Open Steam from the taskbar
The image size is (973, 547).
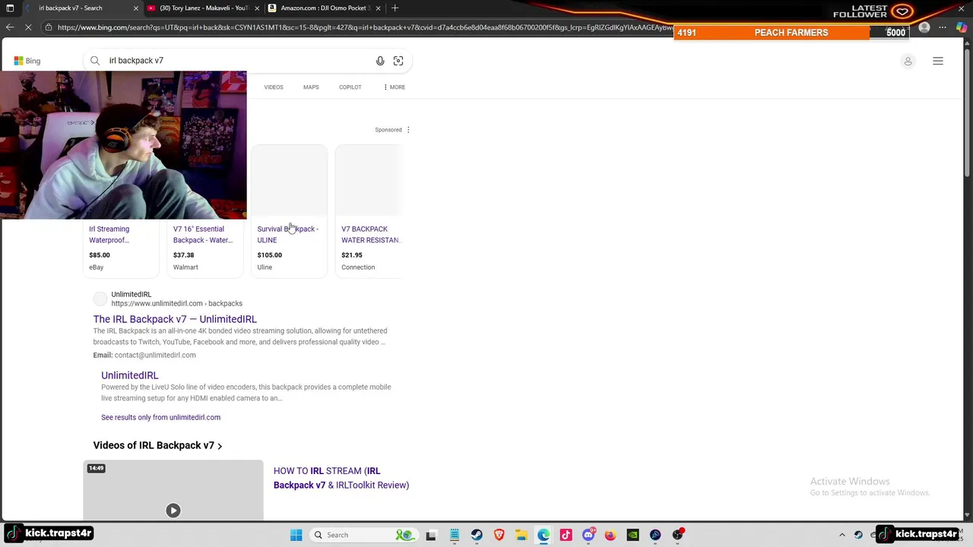(477, 535)
